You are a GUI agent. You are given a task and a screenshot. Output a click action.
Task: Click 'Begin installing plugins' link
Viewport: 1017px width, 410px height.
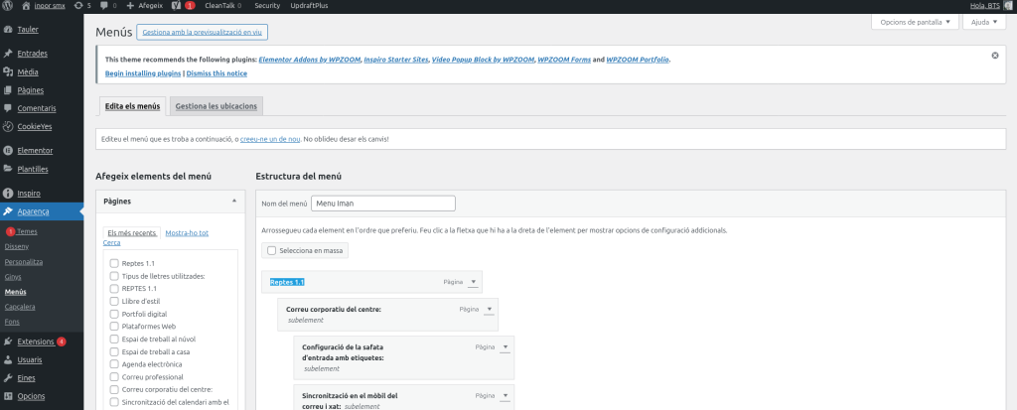coord(143,73)
